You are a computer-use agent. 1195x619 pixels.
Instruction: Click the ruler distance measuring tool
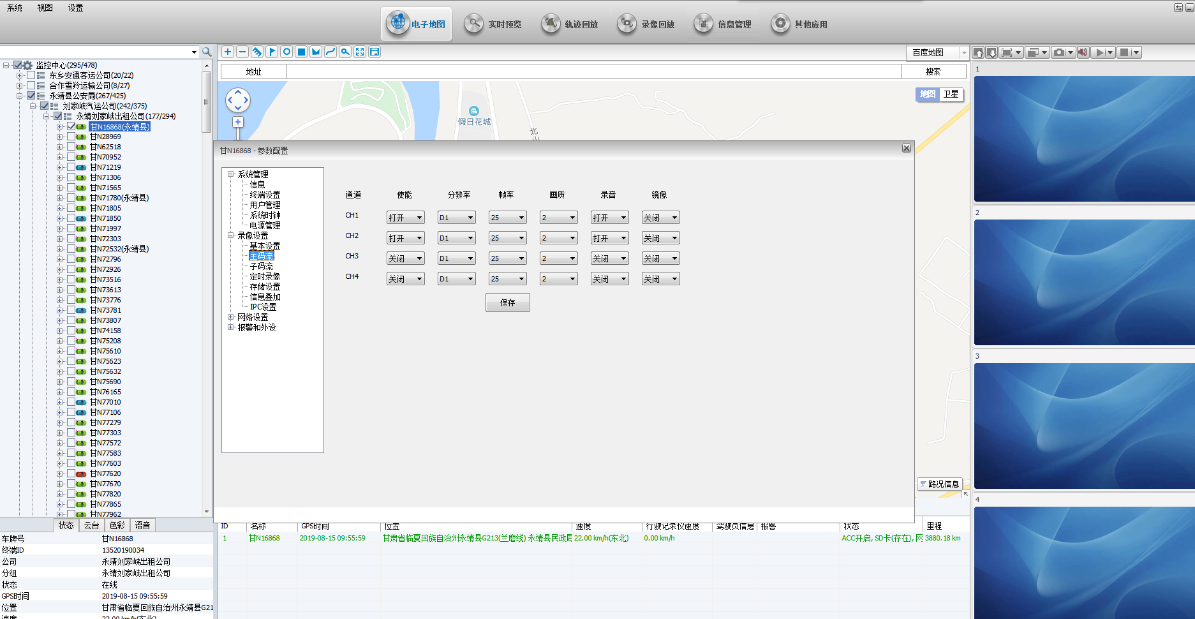pyautogui.click(x=257, y=52)
